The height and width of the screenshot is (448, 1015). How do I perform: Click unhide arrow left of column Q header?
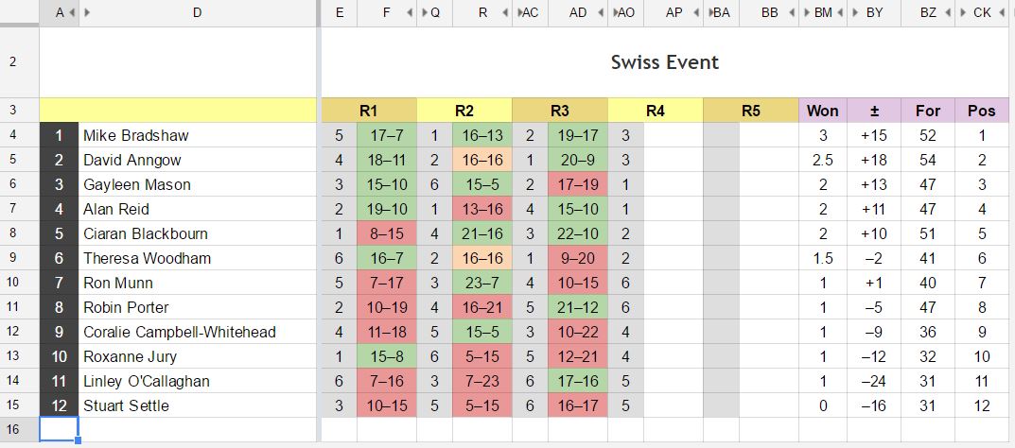(x=424, y=13)
